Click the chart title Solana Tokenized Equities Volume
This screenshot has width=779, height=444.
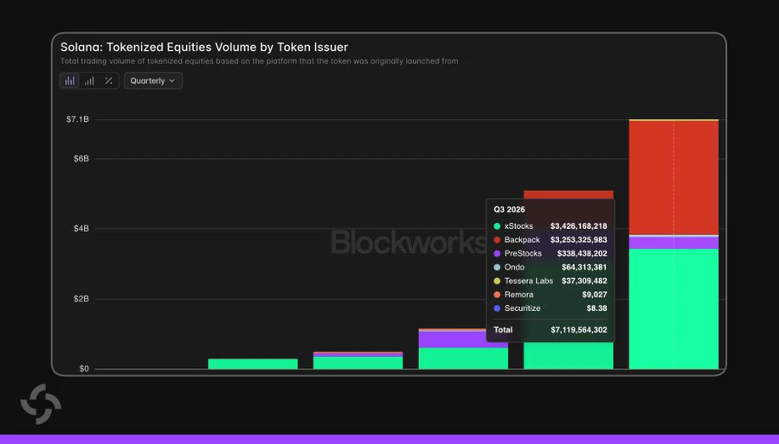tap(204, 47)
